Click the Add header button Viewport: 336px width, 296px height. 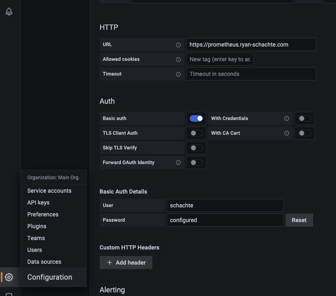[x=126, y=263]
